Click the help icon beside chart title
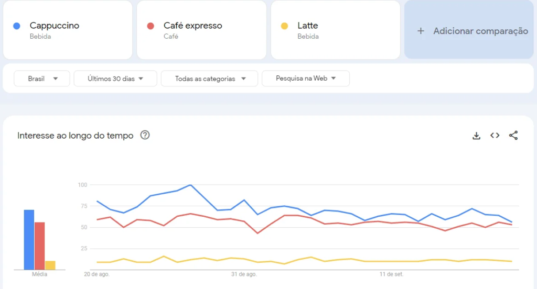 point(145,135)
